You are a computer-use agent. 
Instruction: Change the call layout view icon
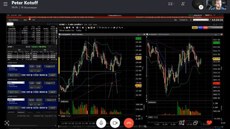coord(170,4)
